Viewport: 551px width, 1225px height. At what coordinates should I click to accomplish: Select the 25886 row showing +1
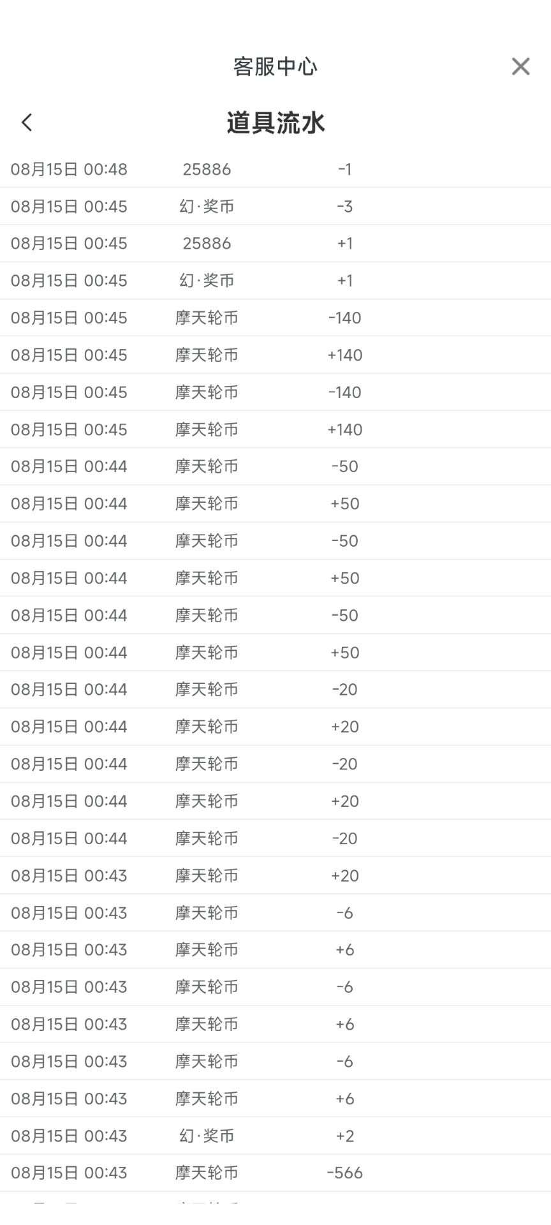275,243
